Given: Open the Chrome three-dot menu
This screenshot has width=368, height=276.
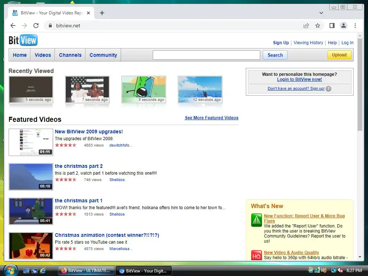Looking at the screenshot, I should tap(355, 26).
